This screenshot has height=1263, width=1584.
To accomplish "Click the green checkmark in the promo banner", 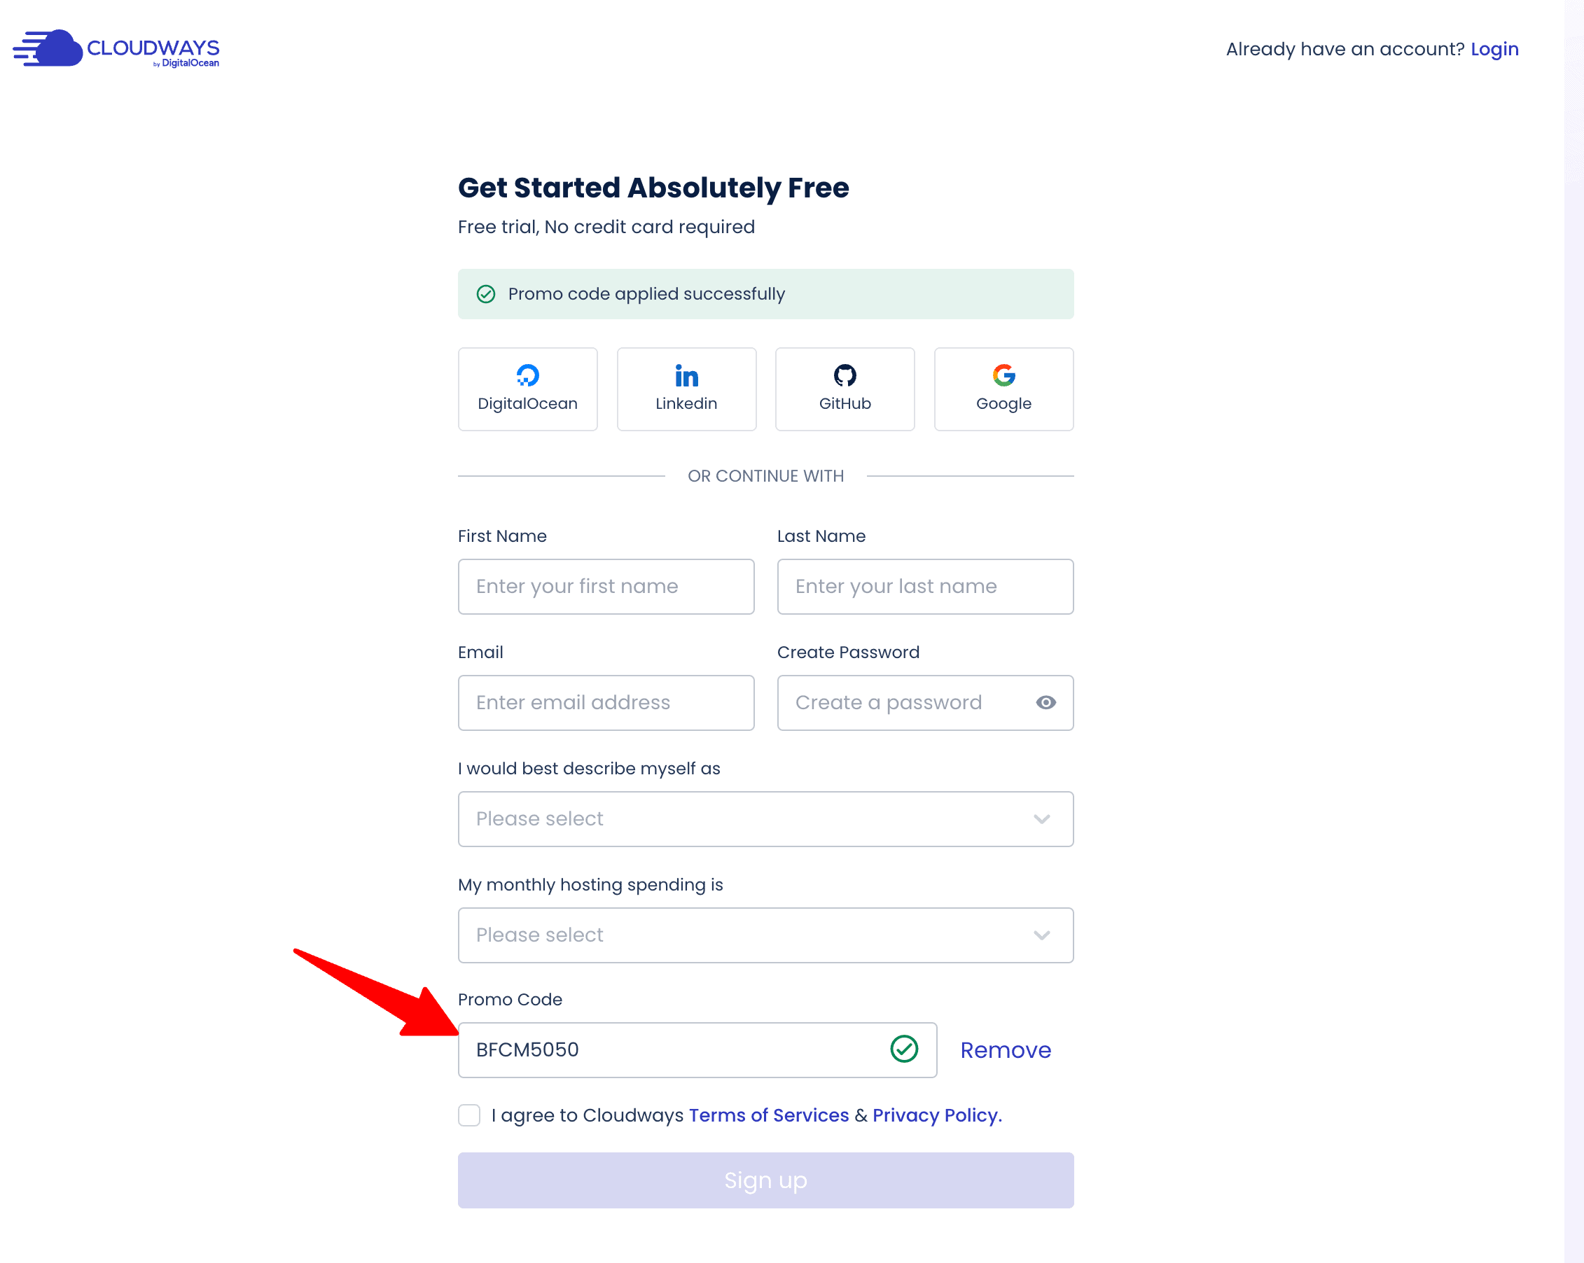I will (487, 294).
